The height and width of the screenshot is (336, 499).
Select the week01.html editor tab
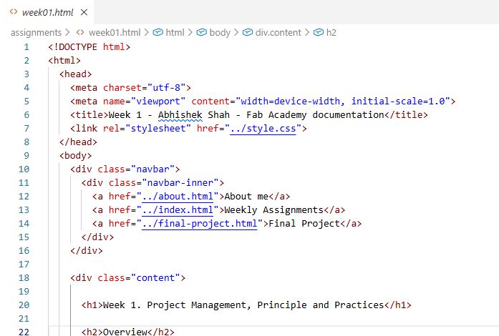click(x=48, y=12)
